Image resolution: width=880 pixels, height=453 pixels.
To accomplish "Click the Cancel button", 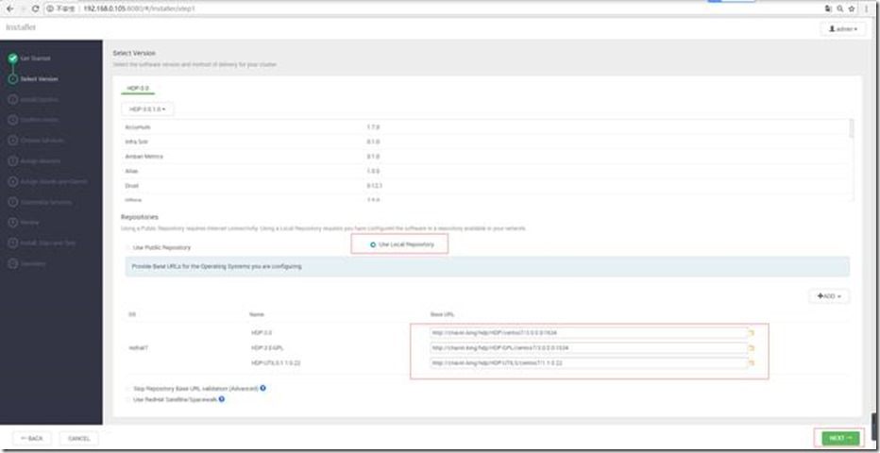I will tap(78, 439).
